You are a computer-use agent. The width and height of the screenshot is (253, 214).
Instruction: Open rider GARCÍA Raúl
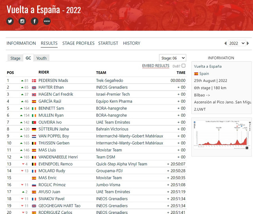pyautogui.click(x=50, y=101)
